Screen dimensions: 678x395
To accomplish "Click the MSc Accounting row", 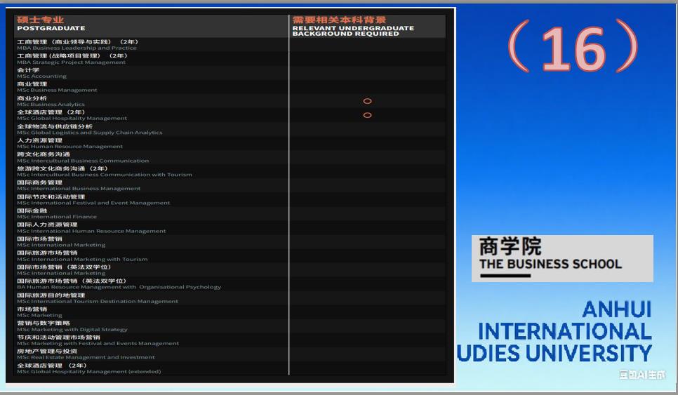I will pyautogui.click(x=41, y=73).
